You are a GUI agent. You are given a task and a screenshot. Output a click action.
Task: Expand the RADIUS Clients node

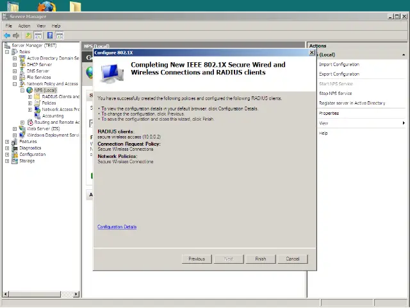coord(30,97)
